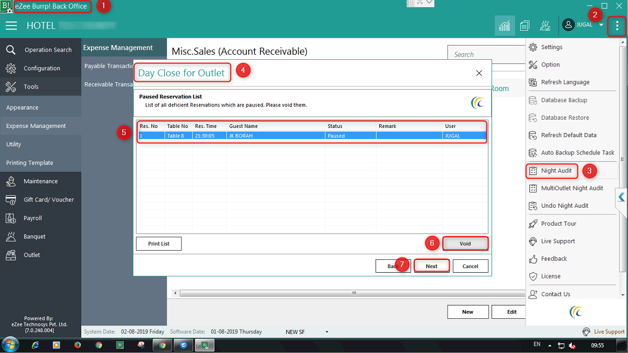The image size is (628, 353).
Task: Click the Gift Card/ Voucher icon
Action: pos(11,200)
